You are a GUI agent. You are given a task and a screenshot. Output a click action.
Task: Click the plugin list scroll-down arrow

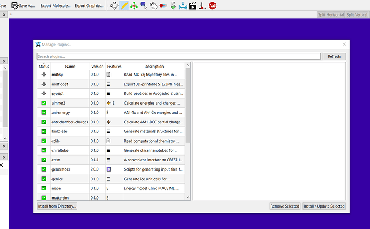tap(188, 197)
